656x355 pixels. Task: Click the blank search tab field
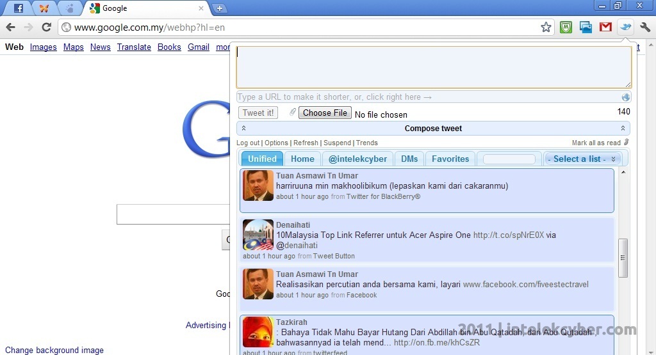click(x=509, y=159)
